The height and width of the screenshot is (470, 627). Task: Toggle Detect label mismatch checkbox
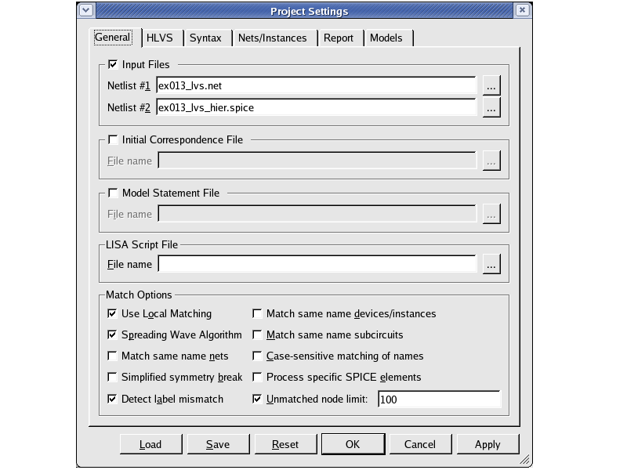click(113, 399)
